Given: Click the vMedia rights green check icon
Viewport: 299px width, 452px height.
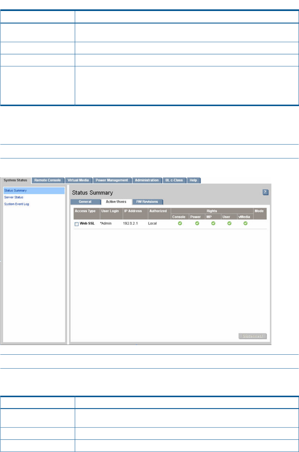Looking at the screenshot, I should (x=246, y=223).
